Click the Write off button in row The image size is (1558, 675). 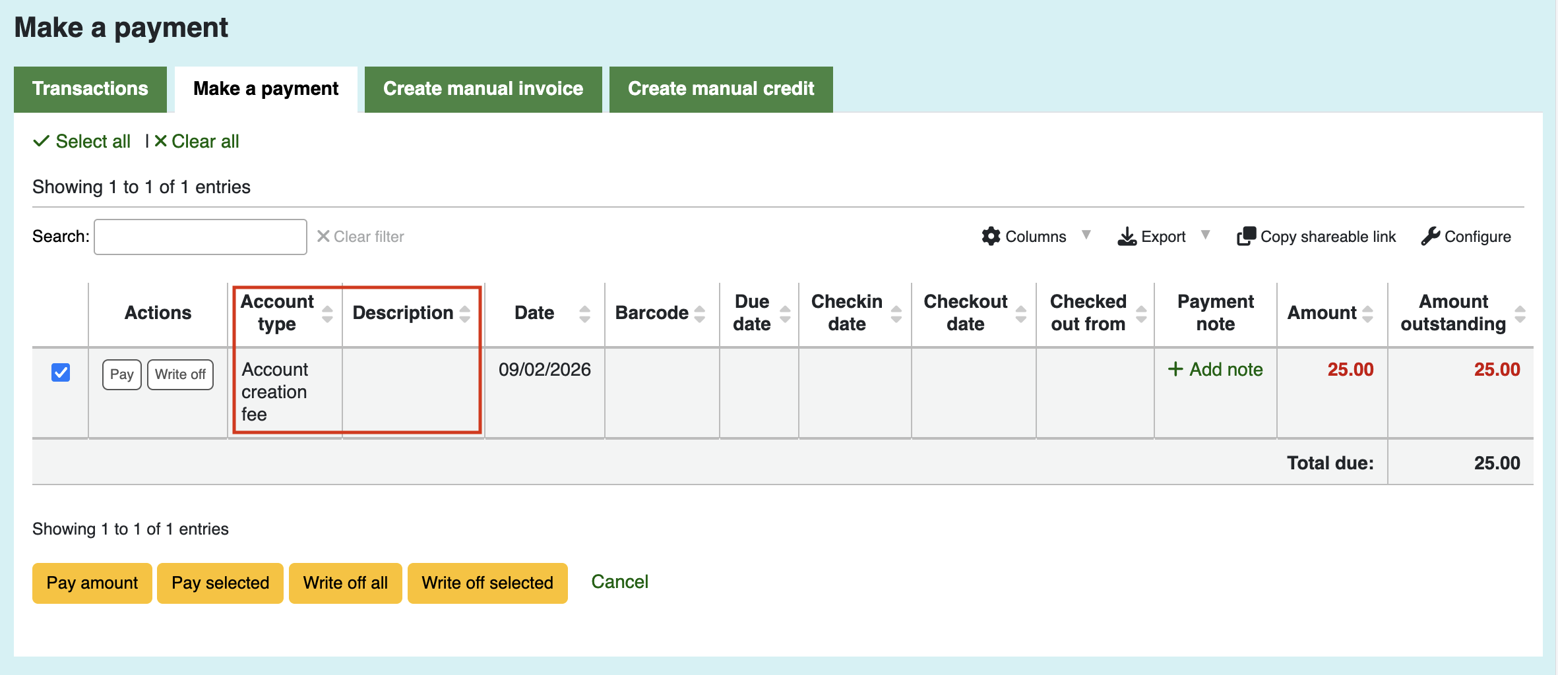(x=180, y=374)
